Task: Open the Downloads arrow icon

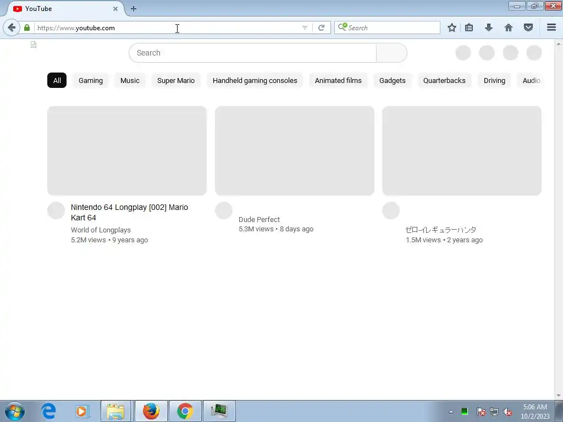Action: pyautogui.click(x=489, y=27)
